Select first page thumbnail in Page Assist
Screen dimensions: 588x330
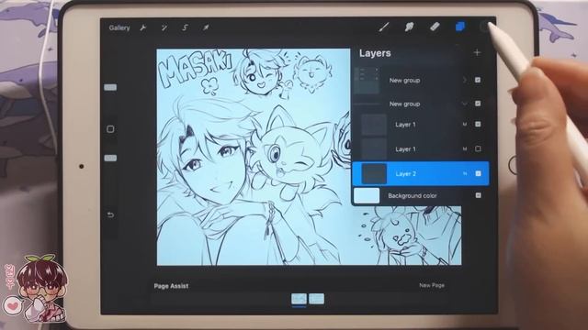click(299, 299)
